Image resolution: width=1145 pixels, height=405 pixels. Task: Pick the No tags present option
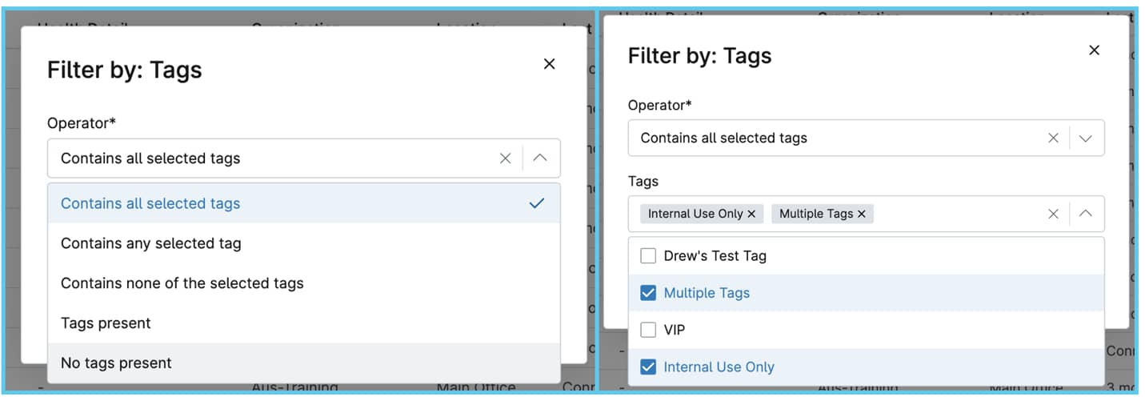(x=304, y=363)
